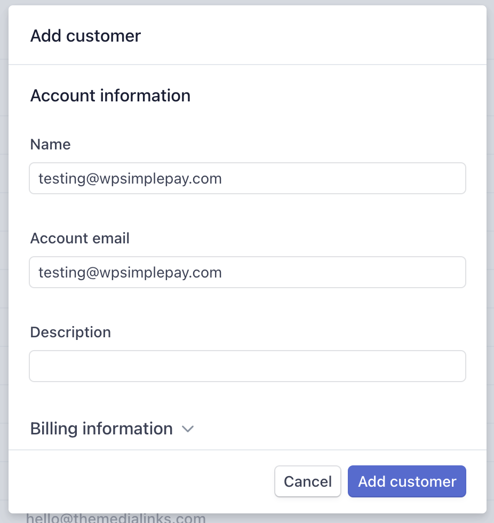Click testing@wpsimplepay.com text in Account email field
Viewport: 494px width, 523px height.
click(x=130, y=272)
